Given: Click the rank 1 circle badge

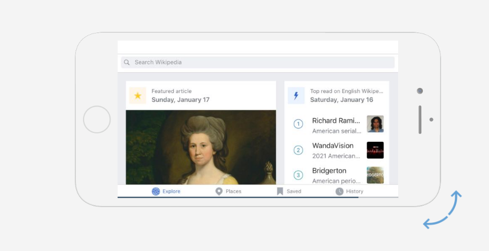Looking at the screenshot, I should (298, 124).
